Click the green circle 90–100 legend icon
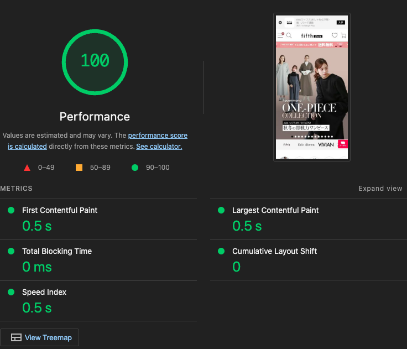The width and height of the screenshot is (407, 349). pyautogui.click(x=135, y=168)
